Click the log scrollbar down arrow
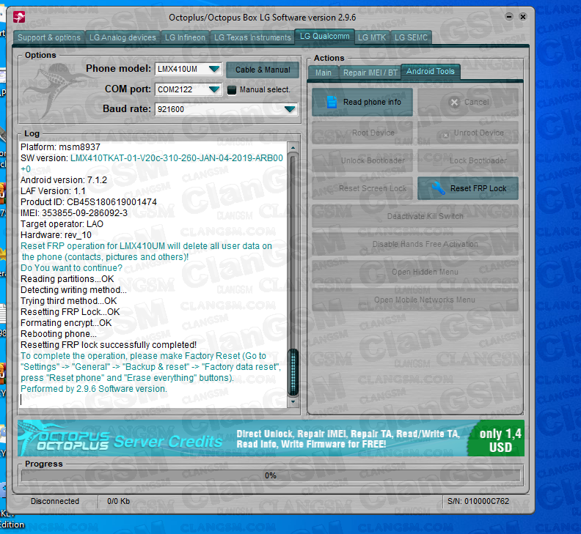581x534 pixels. tap(293, 401)
